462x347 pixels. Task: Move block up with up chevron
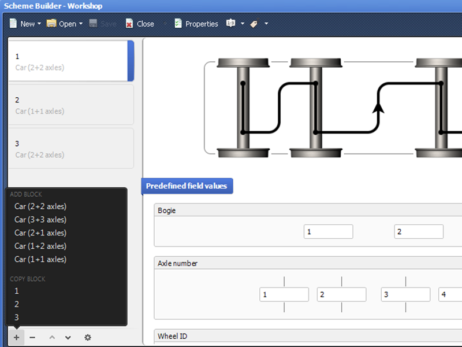52,337
